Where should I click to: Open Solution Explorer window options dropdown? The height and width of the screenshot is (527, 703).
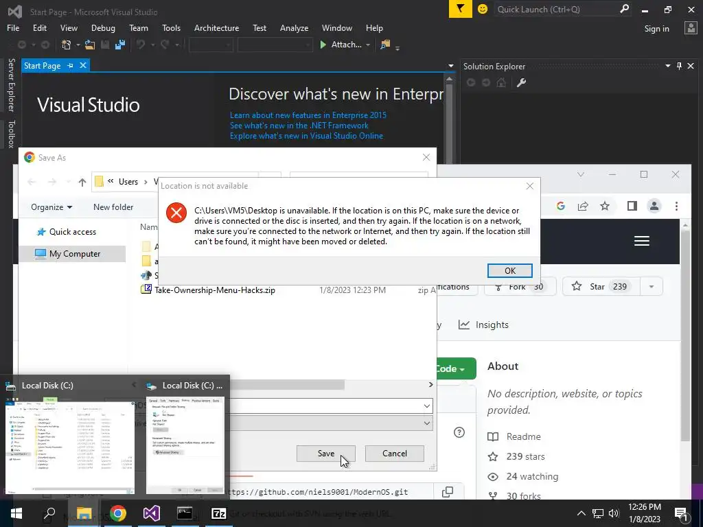(x=667, y=66)
